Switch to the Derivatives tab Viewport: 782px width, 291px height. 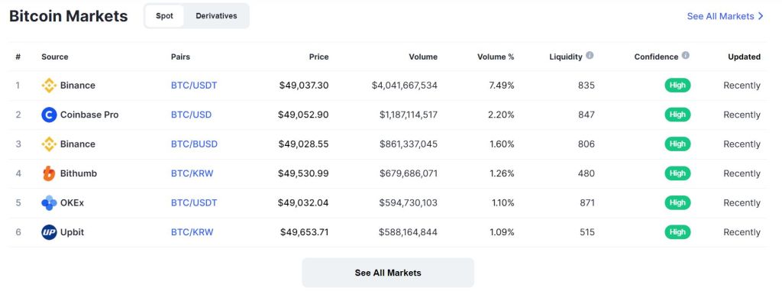click(x=216, y=16)
